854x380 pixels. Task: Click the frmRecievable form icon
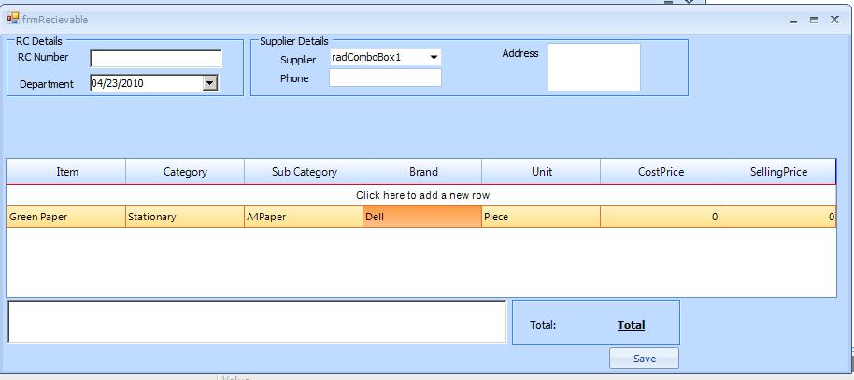[x=13, y=19]
